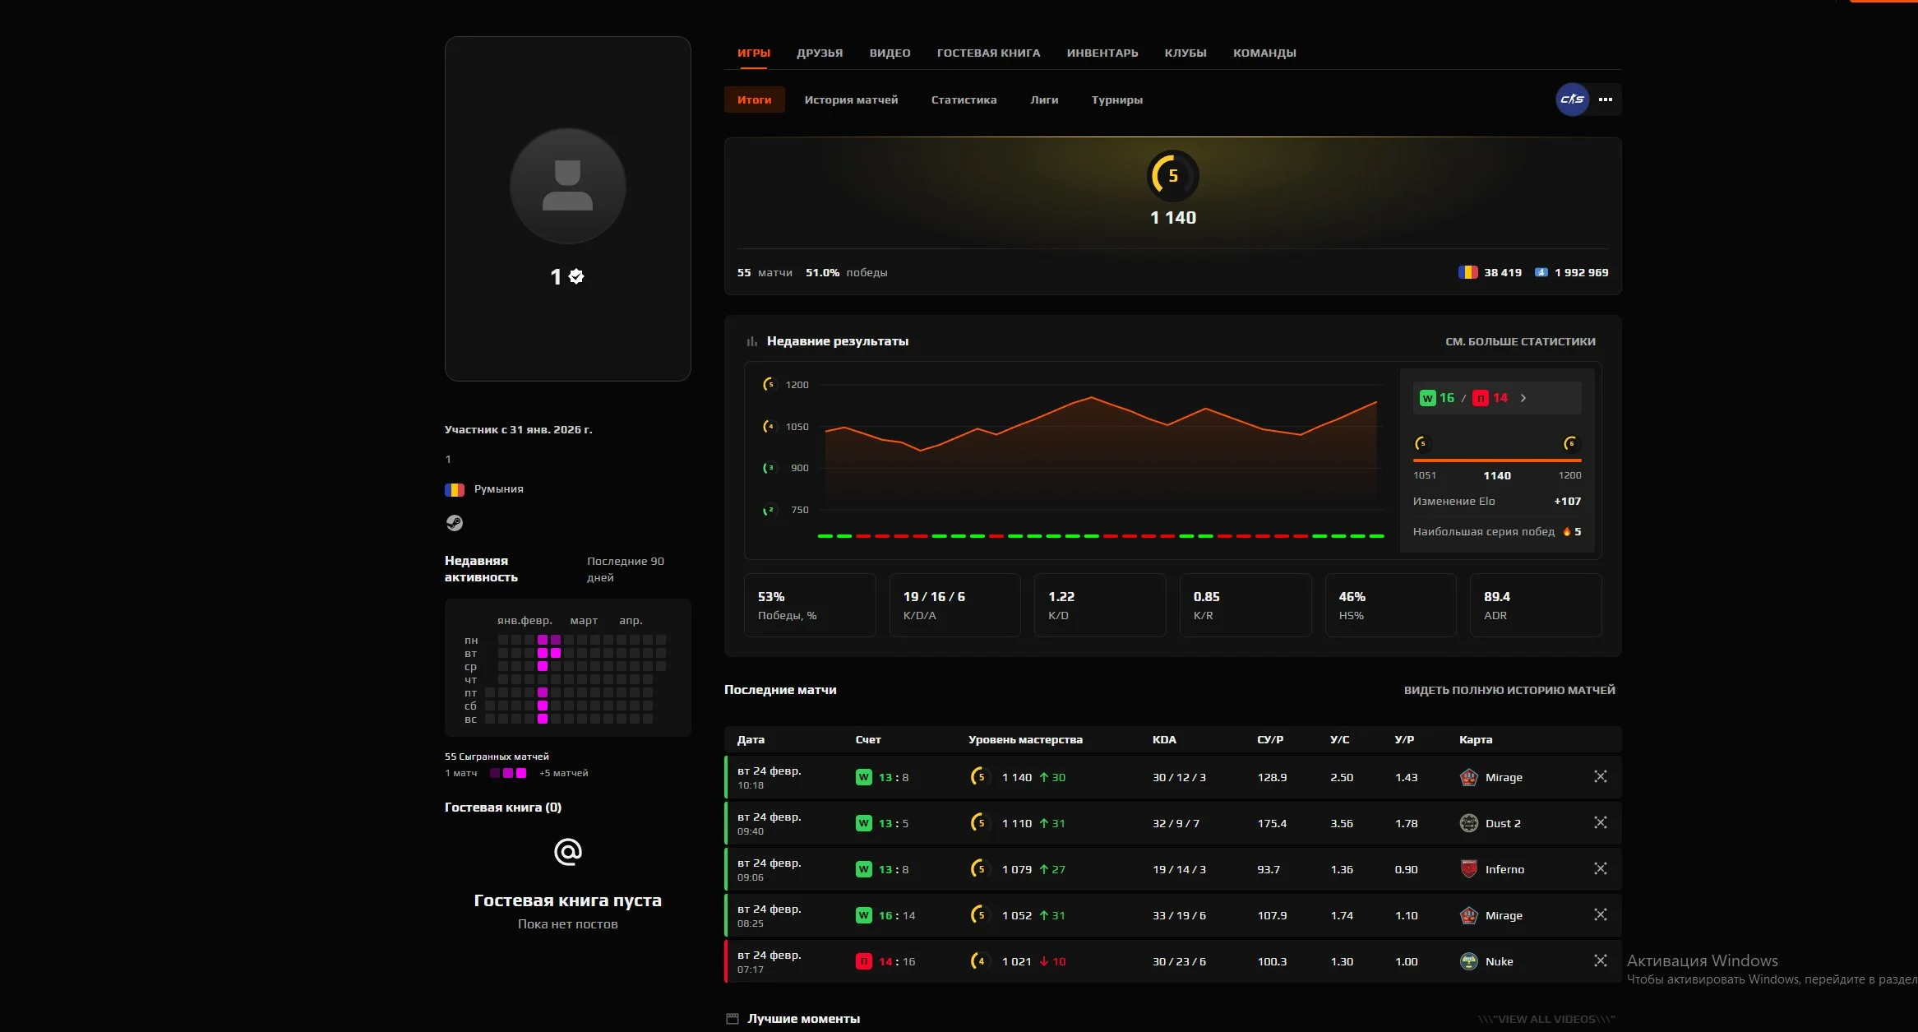Open the Статистика sub-tab
Viewport: 1918px width, 1032px height.
[964, 99]
